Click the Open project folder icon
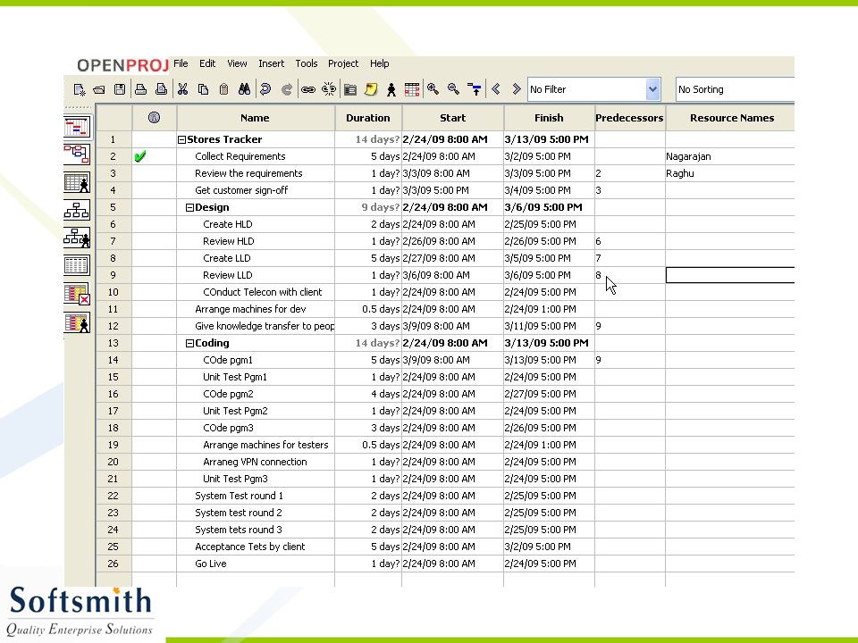The height and width of the screenshot is (643, 858). [99, 89]
